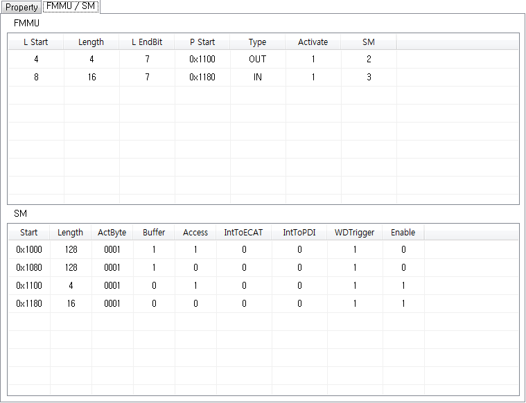This screenshot has width=526, height=403.
Task: Click the WDTrigger column header
Action: click(354, 233)
